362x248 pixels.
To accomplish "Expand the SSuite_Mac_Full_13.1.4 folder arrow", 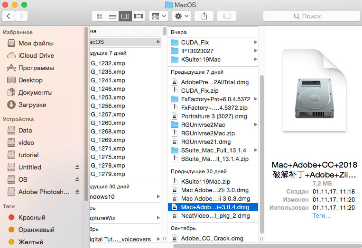I will [x=255, y=150].
